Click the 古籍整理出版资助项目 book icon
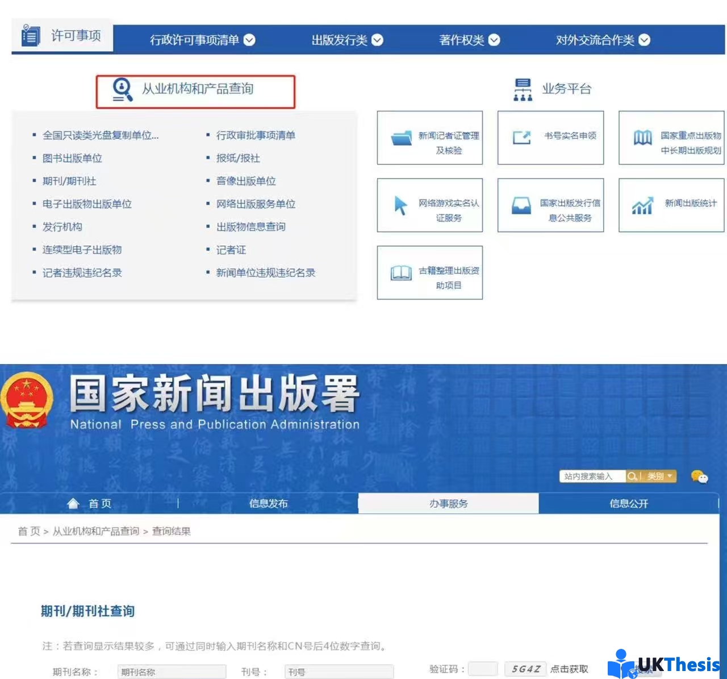 (401, 272)
